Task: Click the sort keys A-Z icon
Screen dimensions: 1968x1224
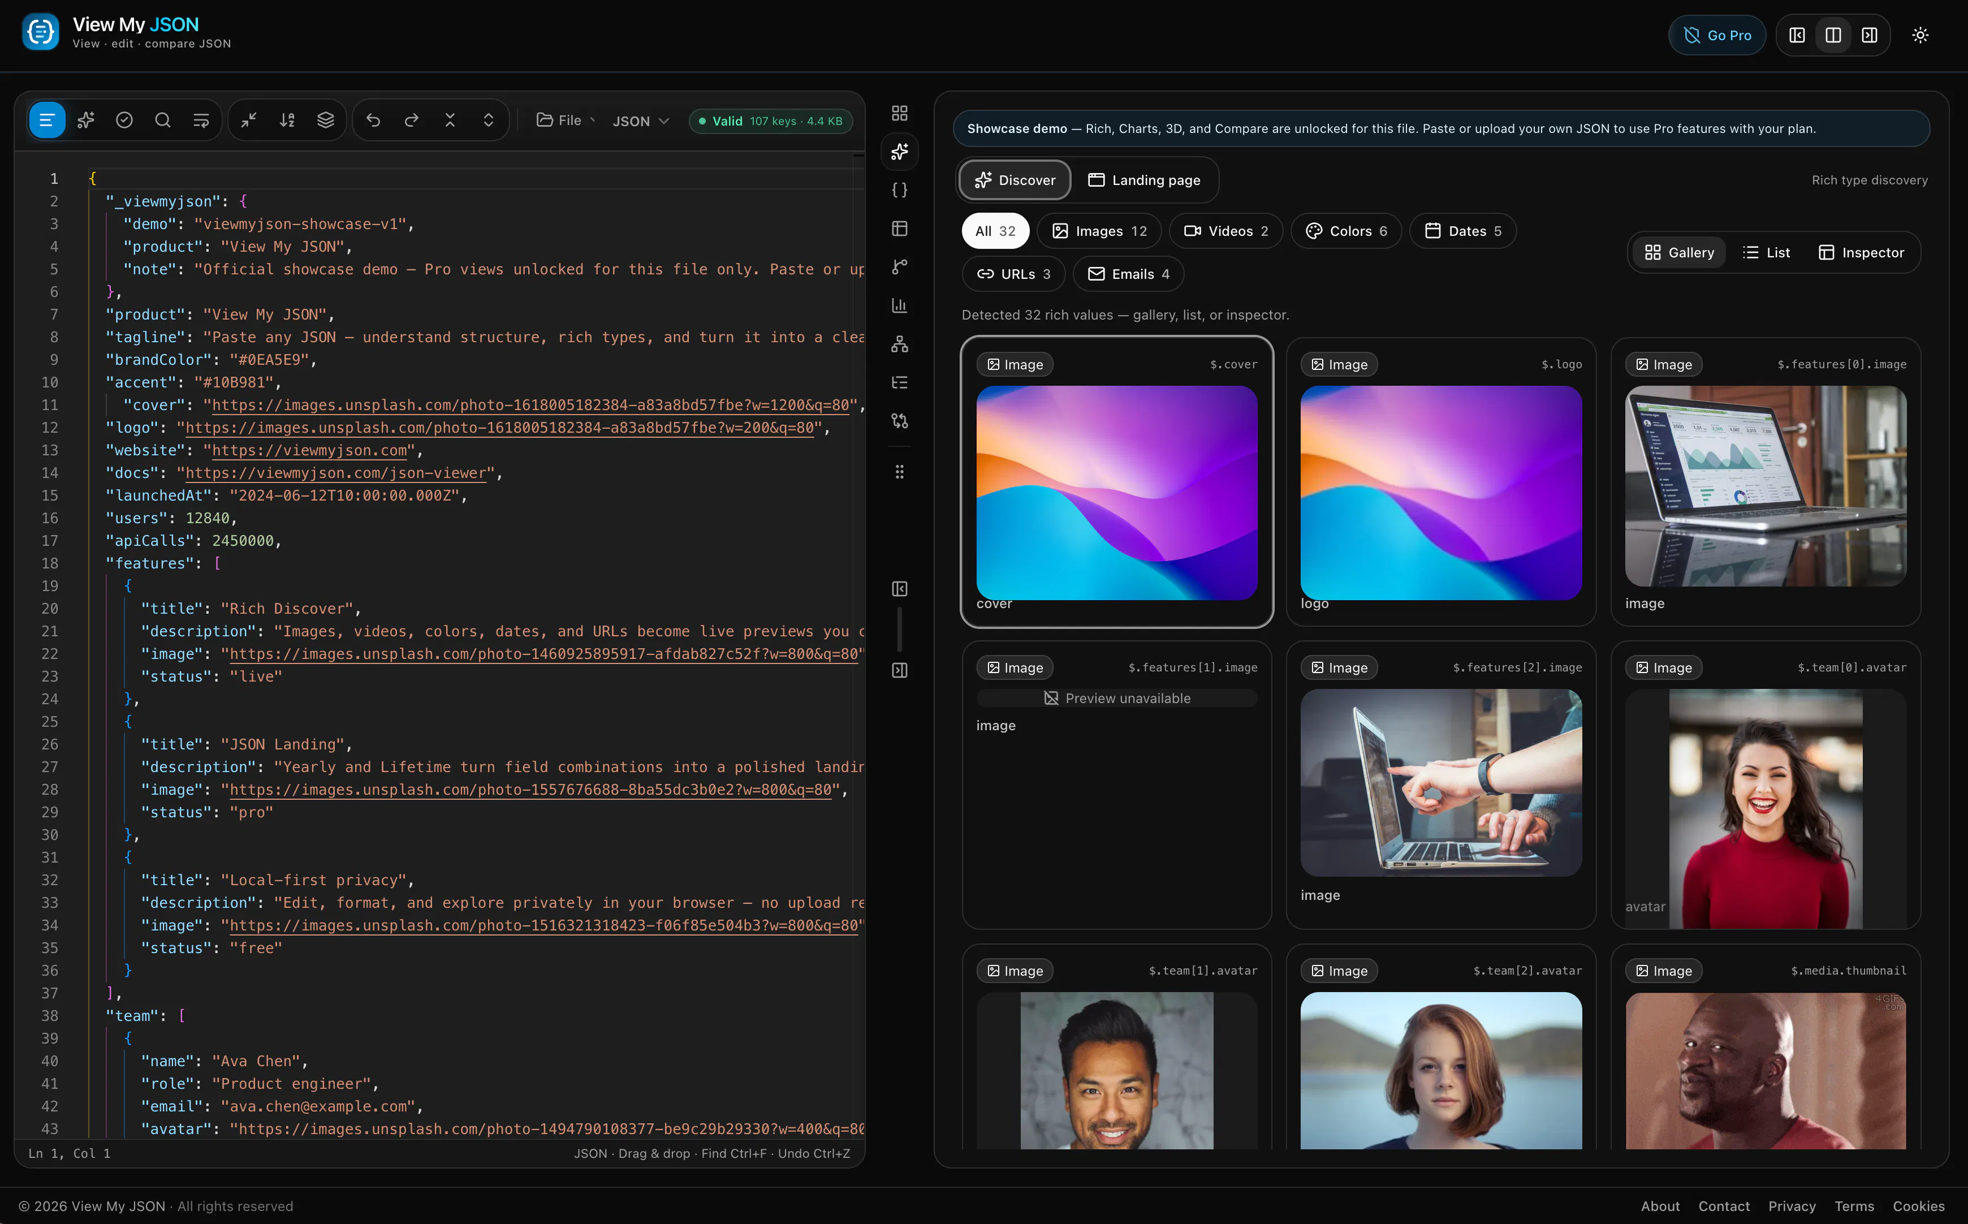Action: [x=287, y=120]
